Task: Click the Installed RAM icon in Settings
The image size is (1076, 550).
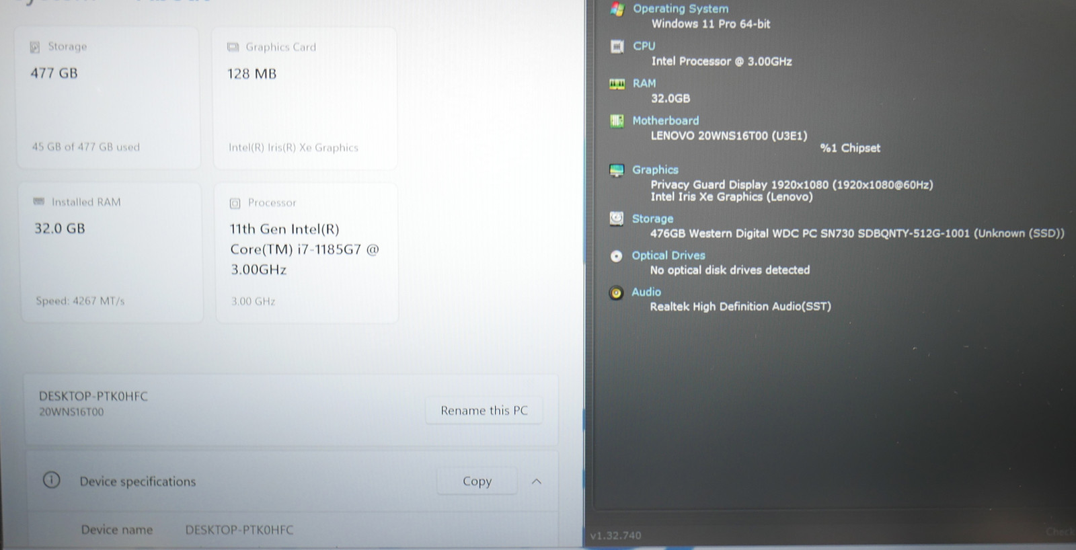Action: (39, 202)
